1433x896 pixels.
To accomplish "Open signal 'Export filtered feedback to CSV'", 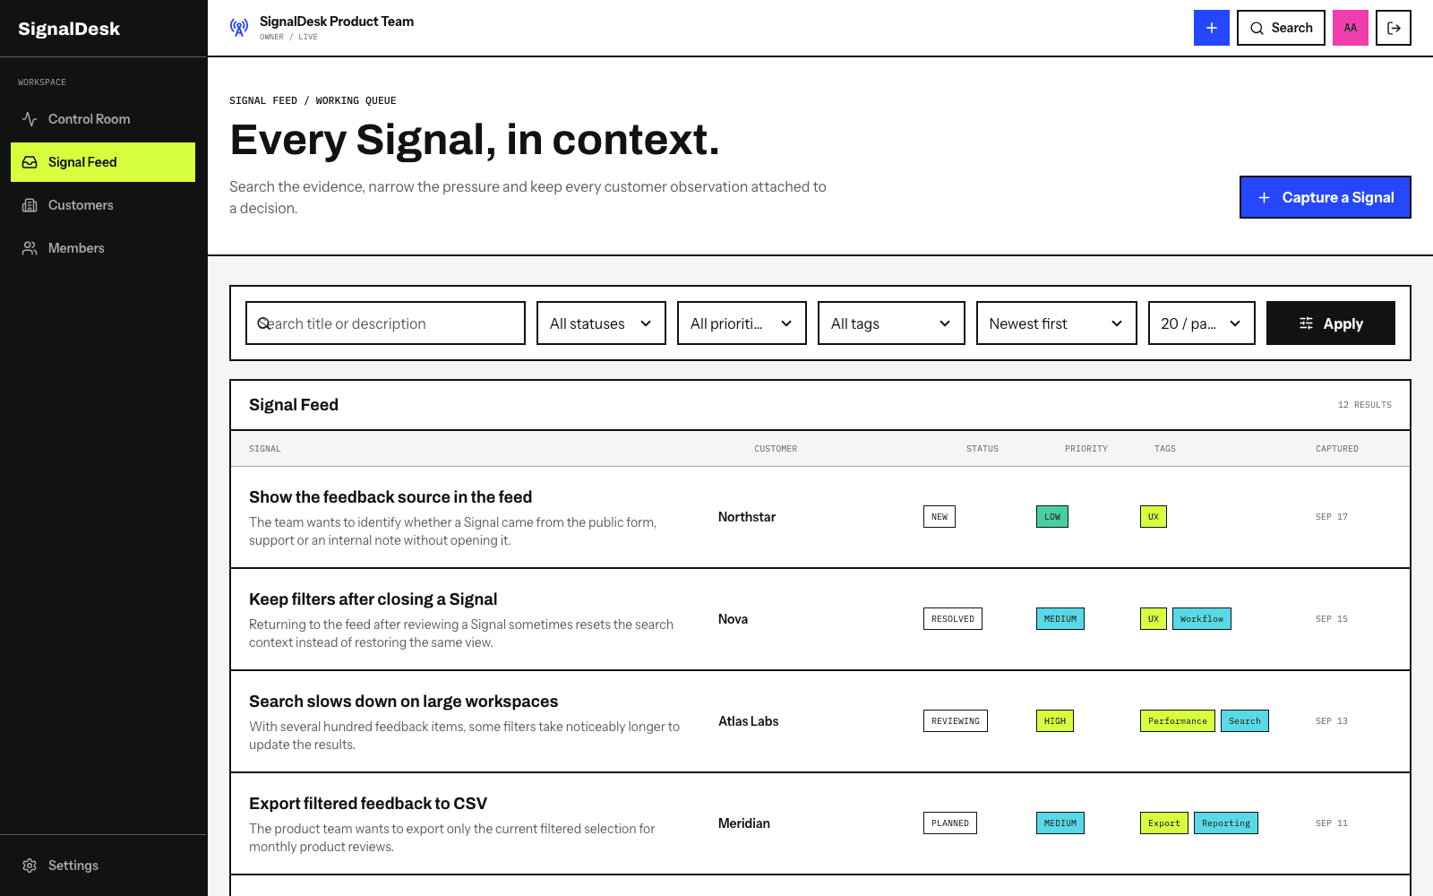I will point(368,804).
